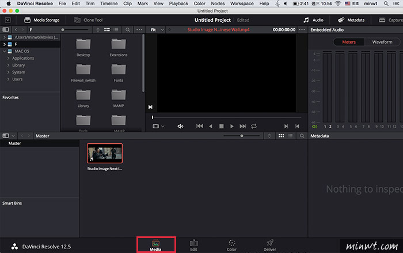Toggle the green audio monitor speaker icon
Image resolution: width=403 pixels, height=253 pixels.
(314, 126)
